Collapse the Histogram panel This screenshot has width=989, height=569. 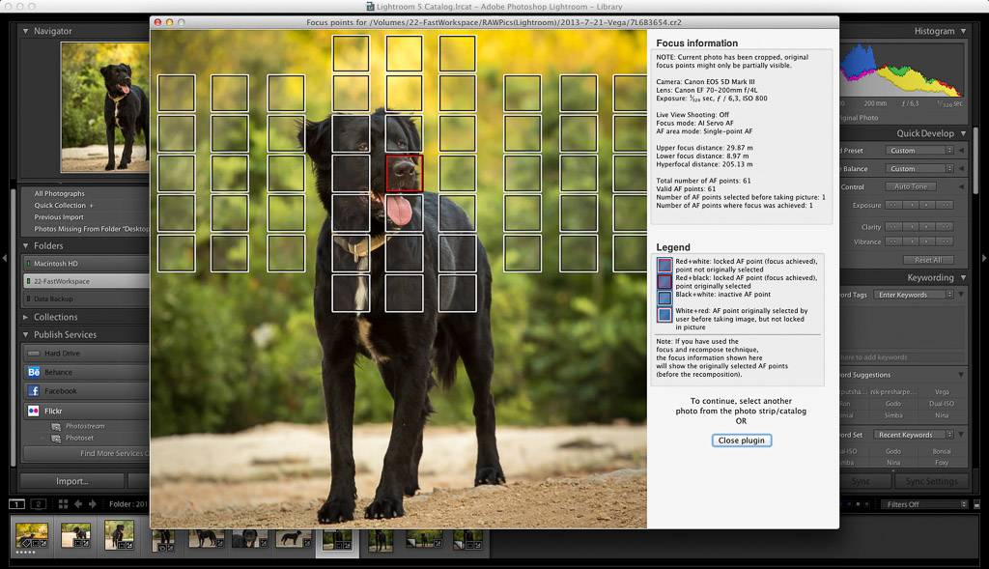click(963, 31)
